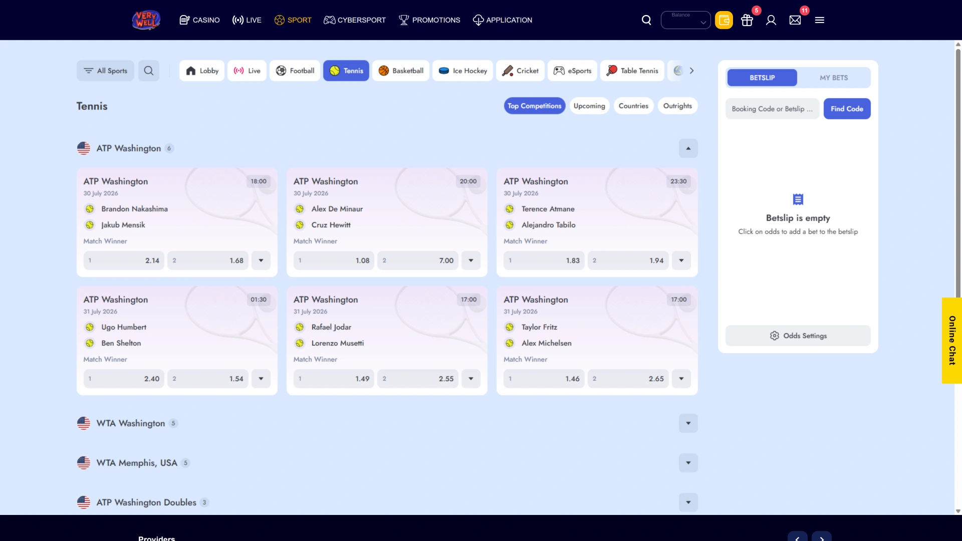Screen dimensions: 962x541
Task: Open the yellow wallet deposit icon
Action: pos(724,20)
